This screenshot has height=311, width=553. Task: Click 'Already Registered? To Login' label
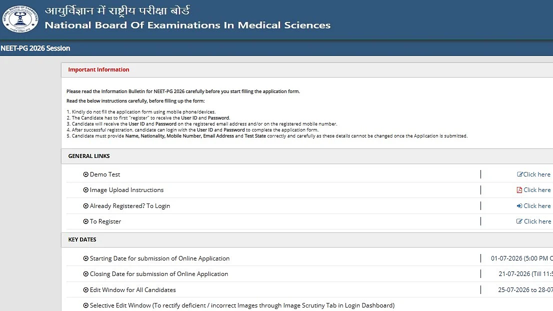130,205
